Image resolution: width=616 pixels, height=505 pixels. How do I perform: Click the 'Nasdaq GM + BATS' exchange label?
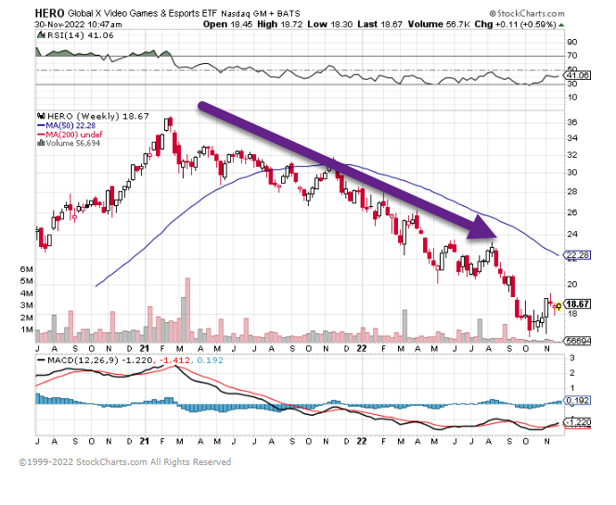point(261,14)
